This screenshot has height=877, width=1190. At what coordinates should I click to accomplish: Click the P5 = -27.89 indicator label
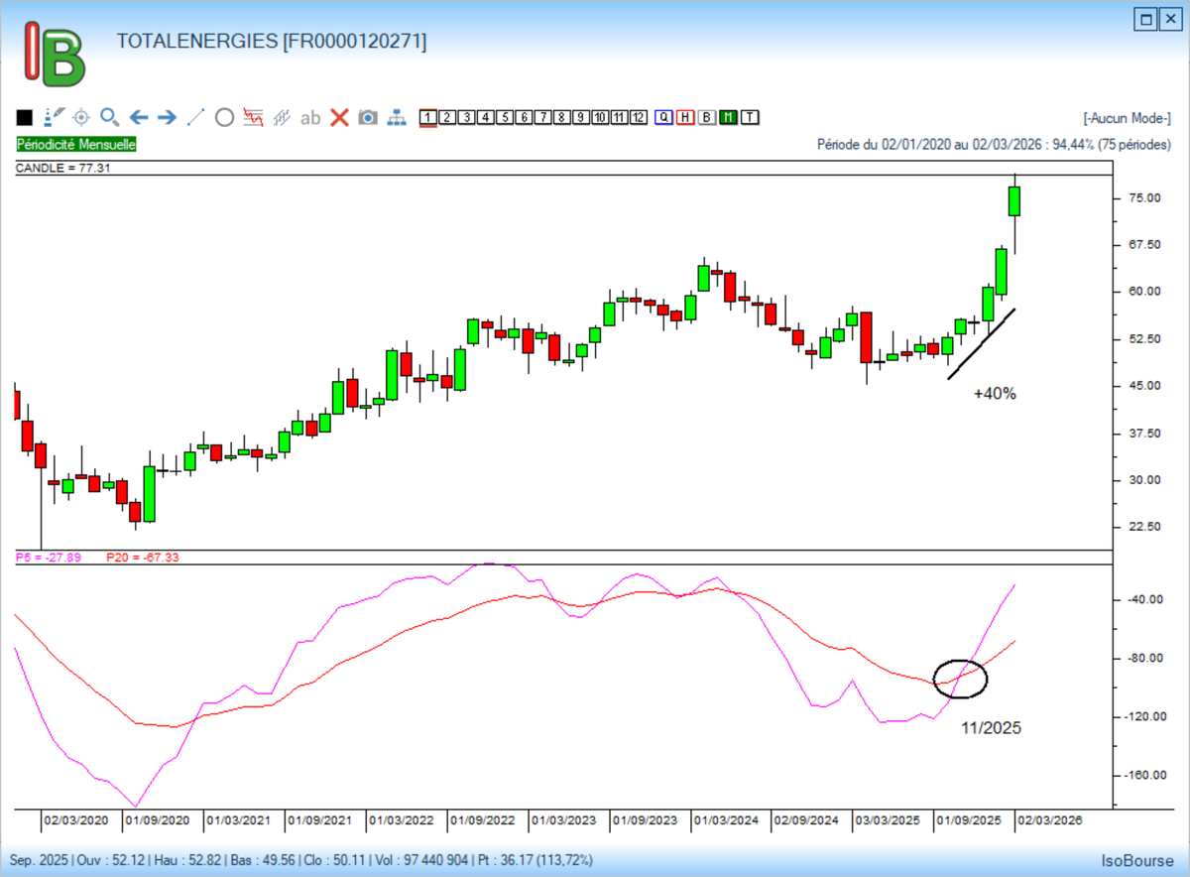pyautogui.click(x=50, y=558)
